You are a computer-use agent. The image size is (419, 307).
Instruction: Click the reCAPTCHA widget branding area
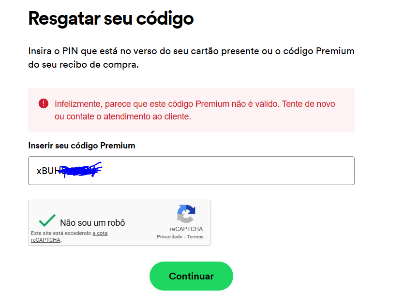click(186, 222)
